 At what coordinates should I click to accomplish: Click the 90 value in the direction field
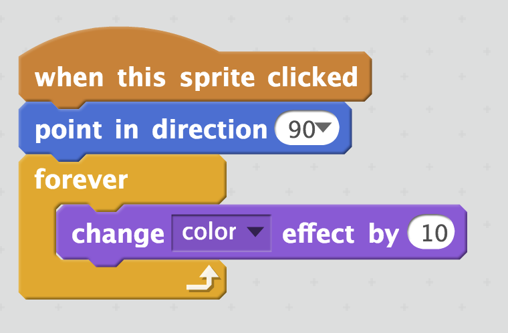(301, 129)
